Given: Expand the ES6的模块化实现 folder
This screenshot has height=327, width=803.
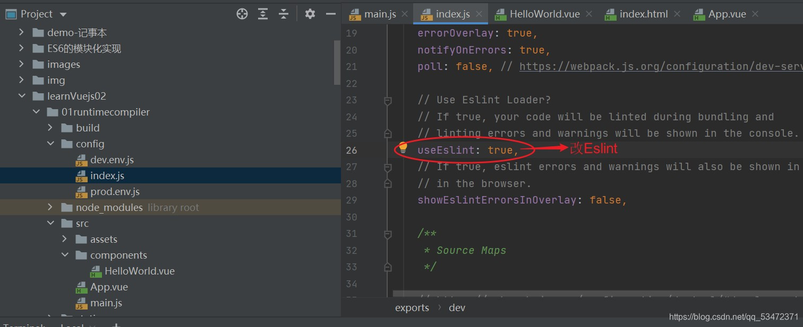Looking at the screenshot, I should [21, 48].
